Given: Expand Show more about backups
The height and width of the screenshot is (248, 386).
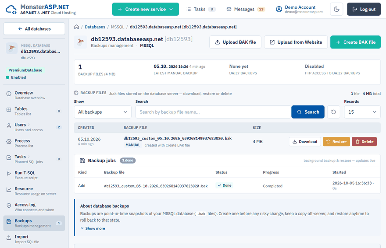Looking at the screenshot, I should (93, 228).
